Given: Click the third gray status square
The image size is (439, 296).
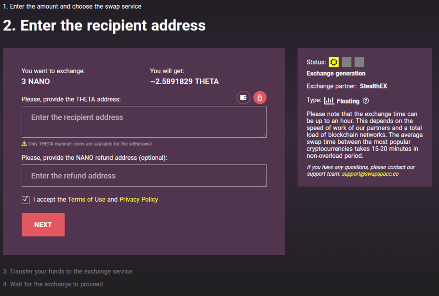Looking at the screenshot, I should 359,62.
